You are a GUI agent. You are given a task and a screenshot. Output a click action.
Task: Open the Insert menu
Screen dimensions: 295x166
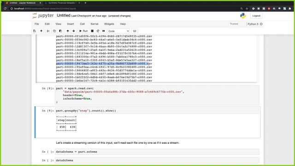(71, 24)
